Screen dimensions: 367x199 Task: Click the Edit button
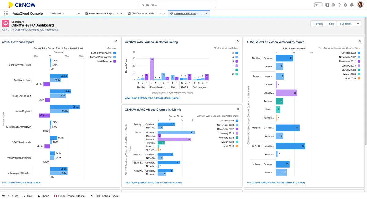tap(331, 24)
